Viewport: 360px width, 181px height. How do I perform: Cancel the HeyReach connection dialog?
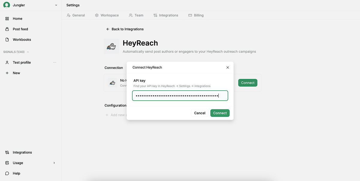coord(199,113)
